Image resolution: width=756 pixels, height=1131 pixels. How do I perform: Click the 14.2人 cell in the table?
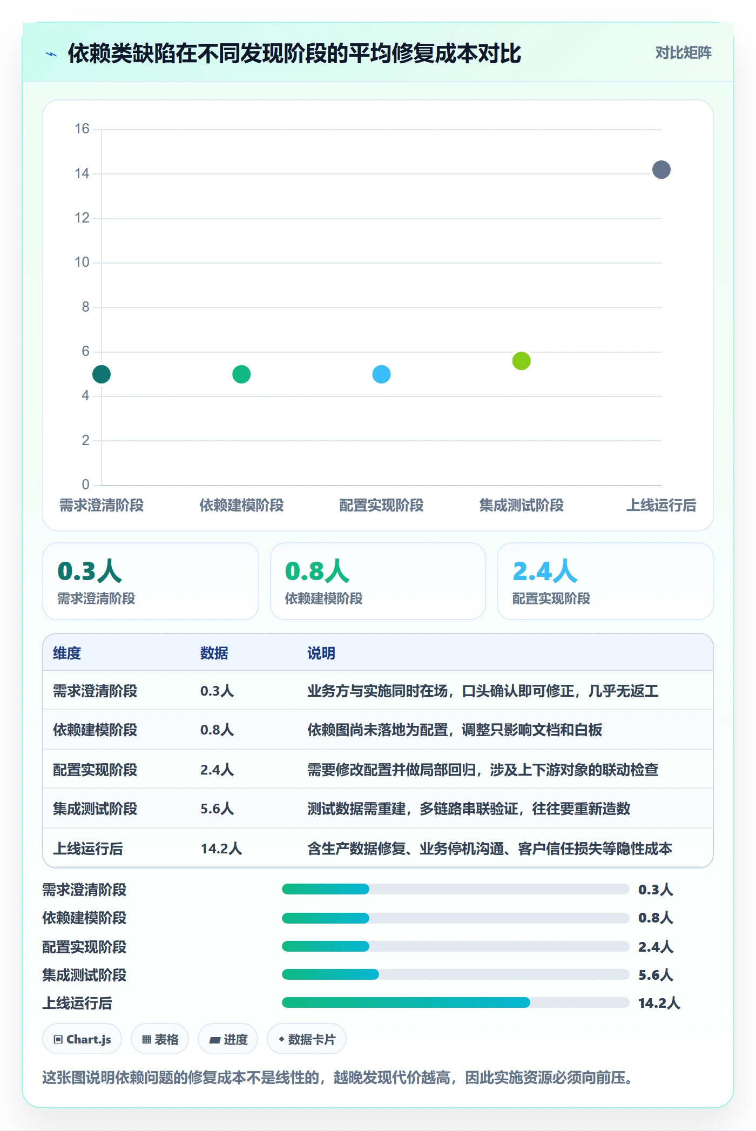coord(221,849)
